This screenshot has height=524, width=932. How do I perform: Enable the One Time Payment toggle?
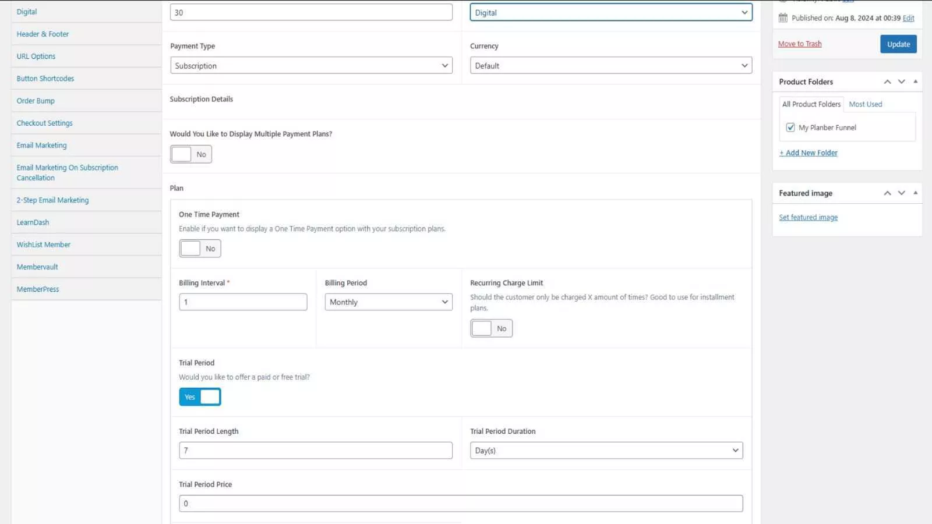(x=200, y=249)
